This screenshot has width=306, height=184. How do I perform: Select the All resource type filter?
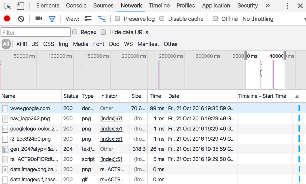(6, 44)
